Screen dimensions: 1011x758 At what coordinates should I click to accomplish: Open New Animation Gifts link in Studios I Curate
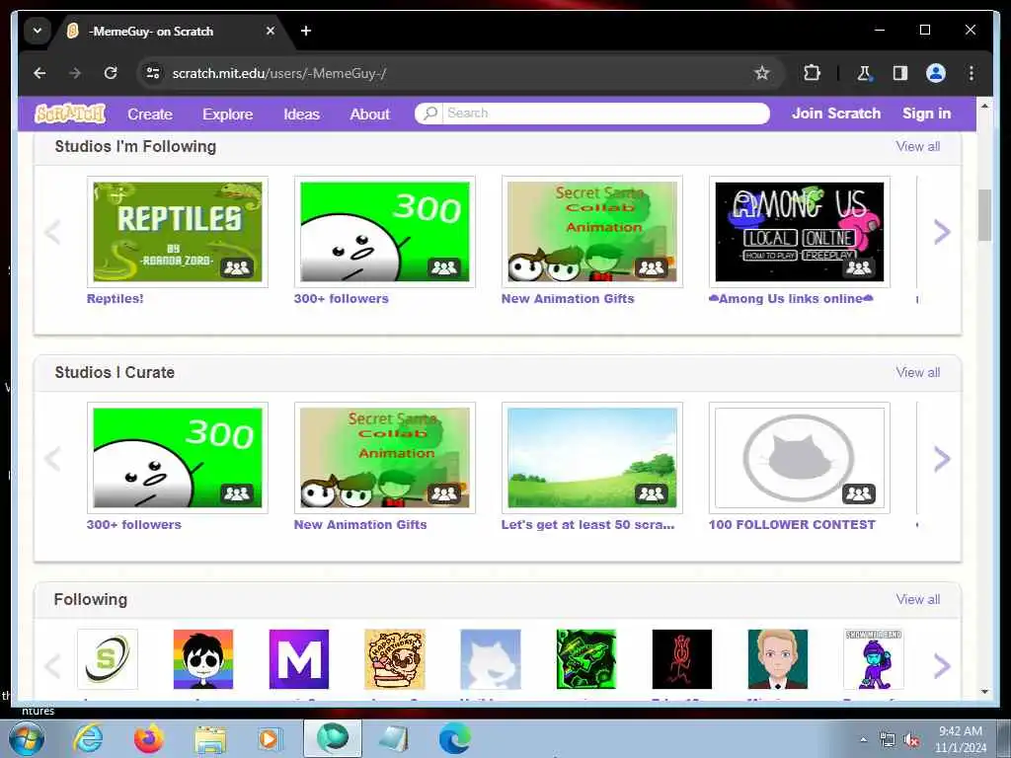pos(359,525)
